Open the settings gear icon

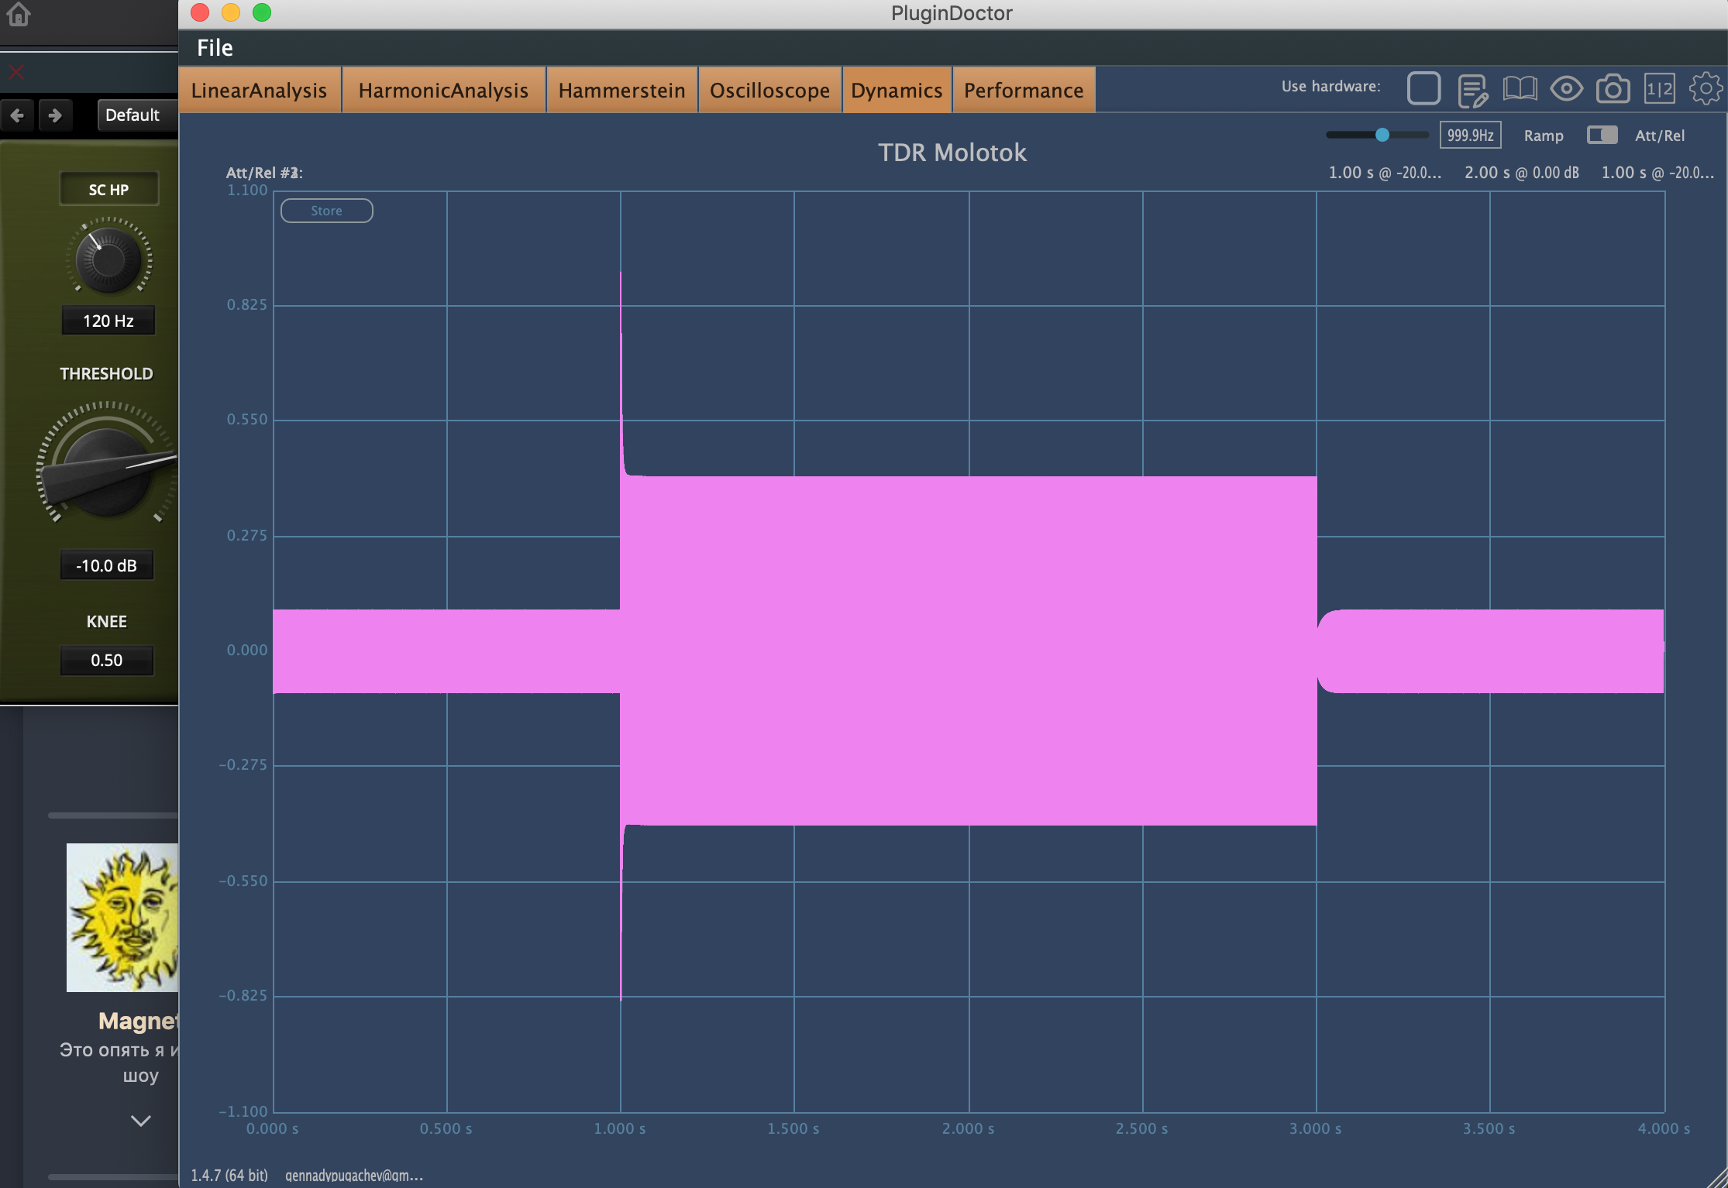pos(1705,88)
